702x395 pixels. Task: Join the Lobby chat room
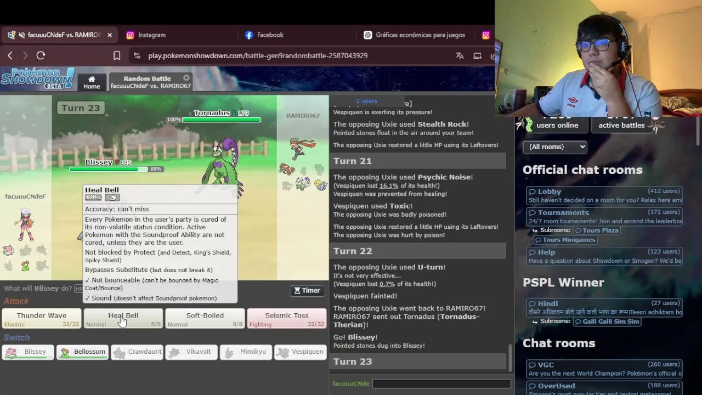(x=604, y=195)
